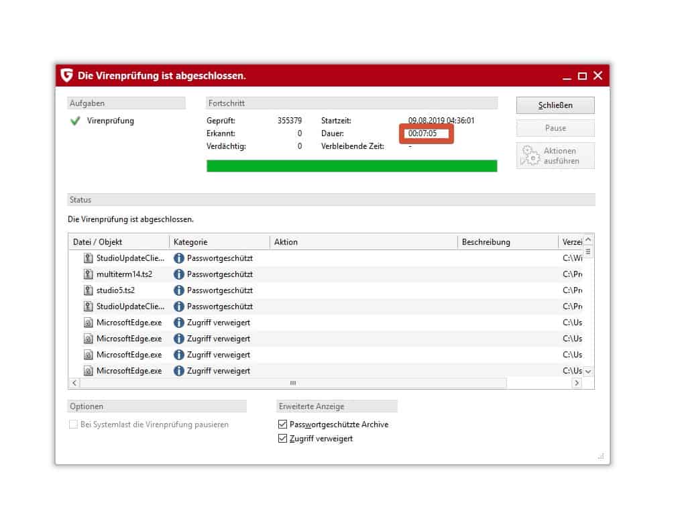Click the right arrow of the horizontal scrollbar
The image size is (676, 505).
(577, 383)
